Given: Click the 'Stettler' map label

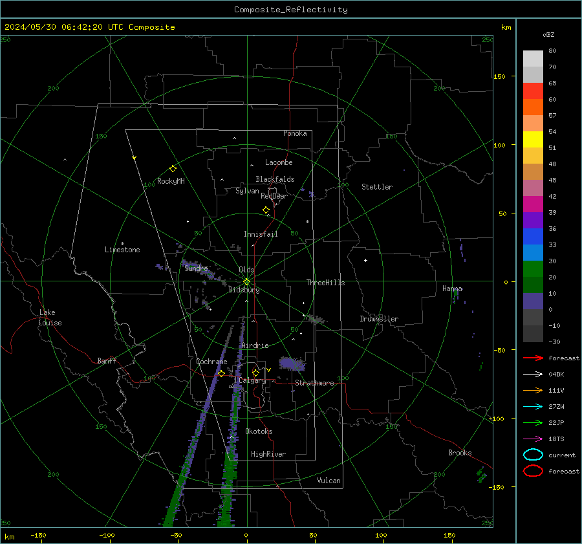Looking at the screenshot, I should coord(377,187).
